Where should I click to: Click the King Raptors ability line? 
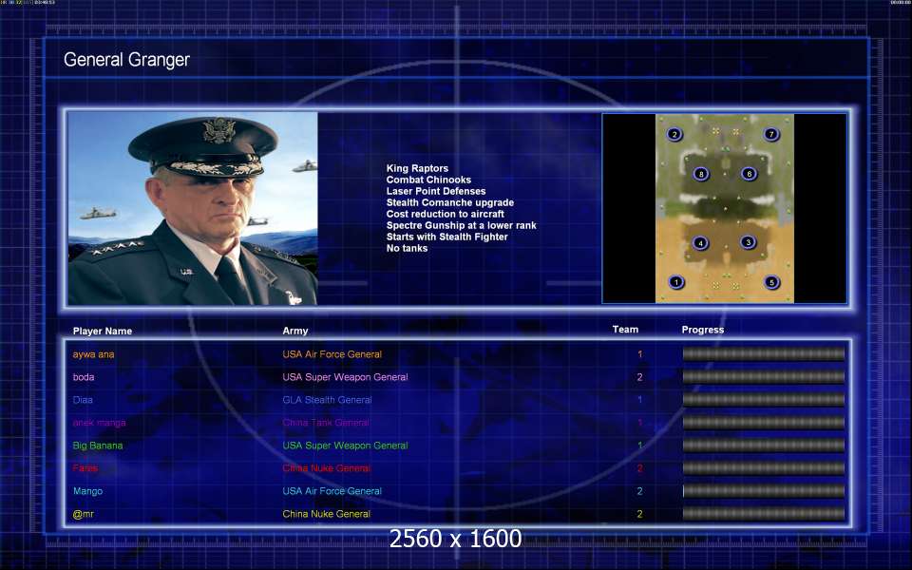417,168
